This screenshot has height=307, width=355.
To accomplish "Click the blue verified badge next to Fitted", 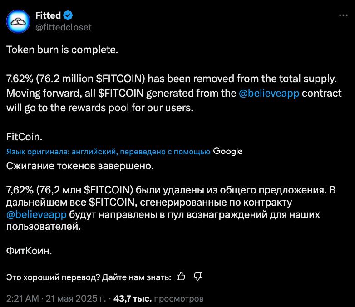I will (68, 15).
